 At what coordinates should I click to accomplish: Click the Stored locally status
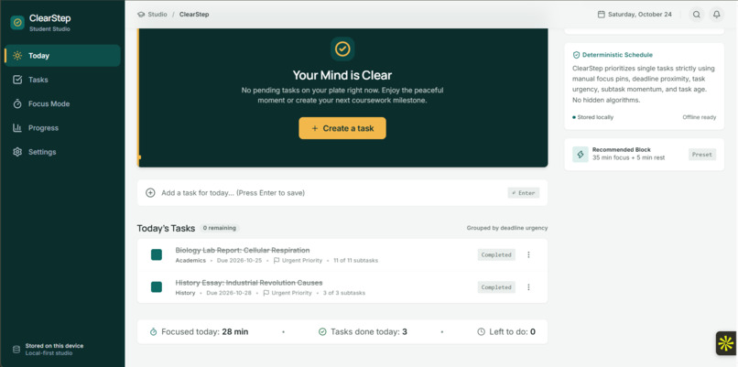pos(593,117)
